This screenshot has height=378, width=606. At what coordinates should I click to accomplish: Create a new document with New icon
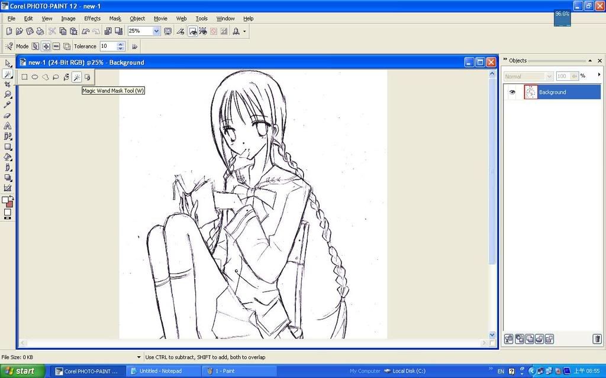tap(9, 31)
